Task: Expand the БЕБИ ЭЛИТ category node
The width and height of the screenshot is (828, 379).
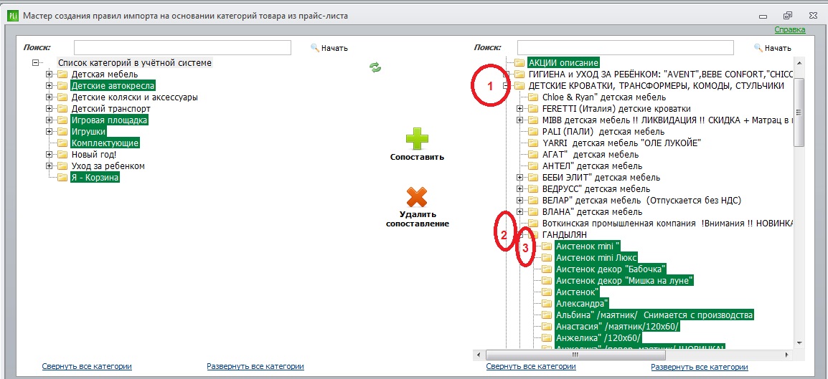Action: pos(519,178)
